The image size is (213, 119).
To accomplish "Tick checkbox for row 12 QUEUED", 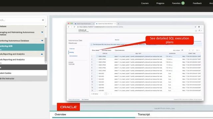I will [x=97, y=88].
